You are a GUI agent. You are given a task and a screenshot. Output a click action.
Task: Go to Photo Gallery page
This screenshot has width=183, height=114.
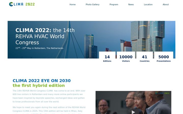coord(93,5)
